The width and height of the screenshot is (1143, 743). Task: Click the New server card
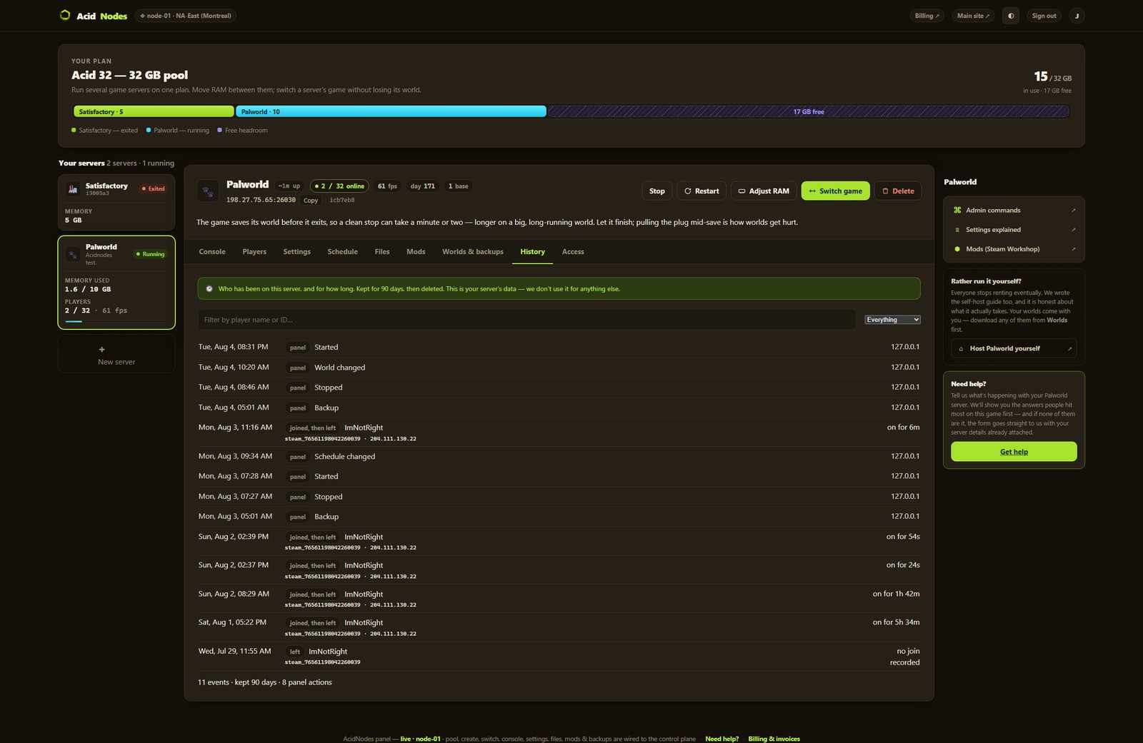(116, 355)
